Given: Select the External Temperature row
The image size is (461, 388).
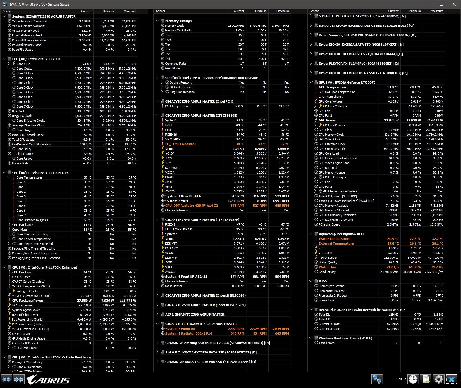Looking at the screenshot, I should tap(376, 243).
